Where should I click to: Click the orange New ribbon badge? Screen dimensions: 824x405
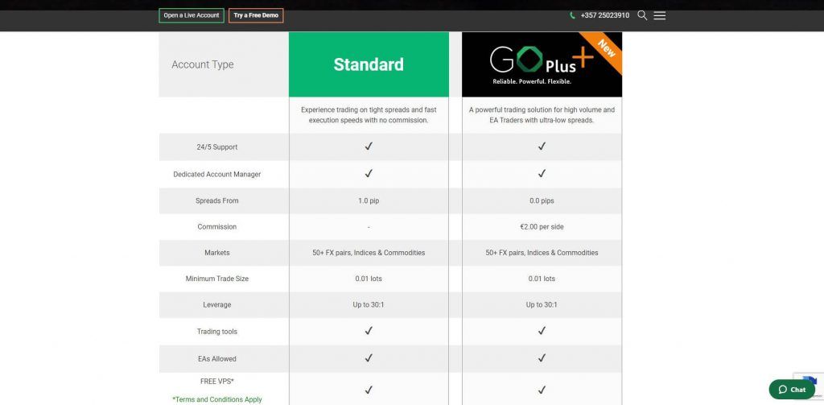605,48
